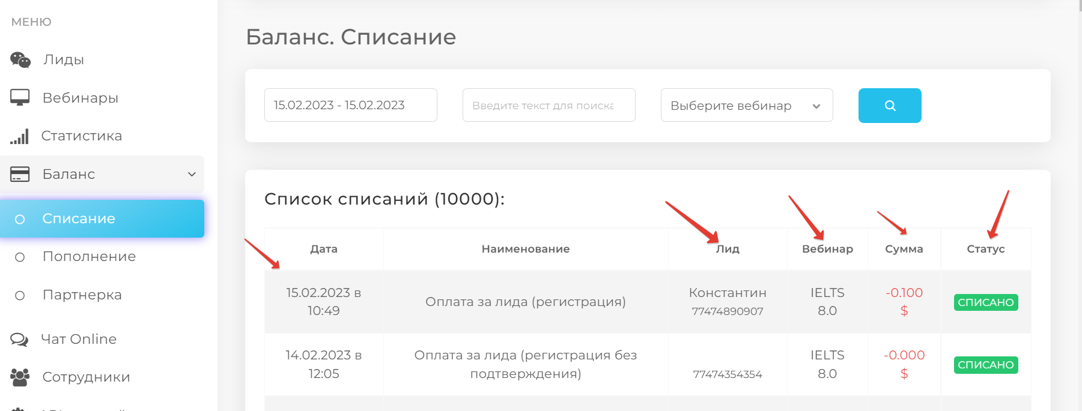Select the Партнерка circle bullet

20,295
